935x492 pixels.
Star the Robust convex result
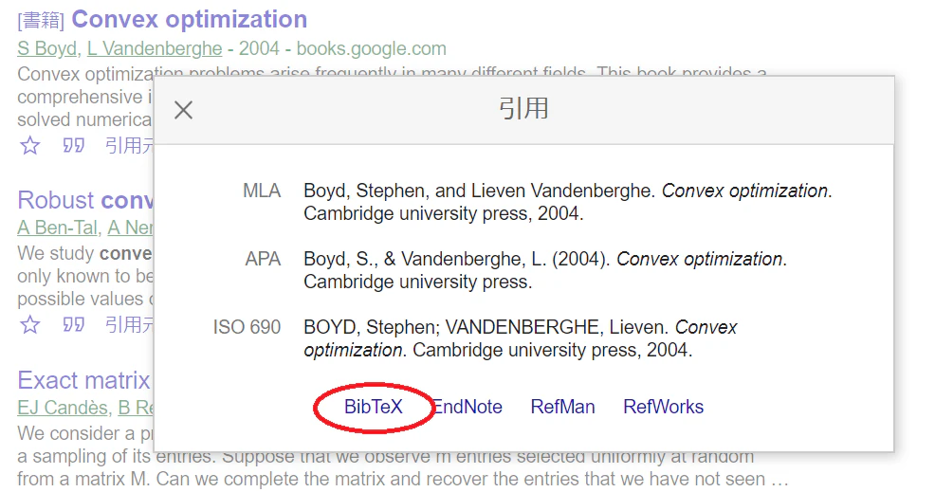[x=29, y=324]
